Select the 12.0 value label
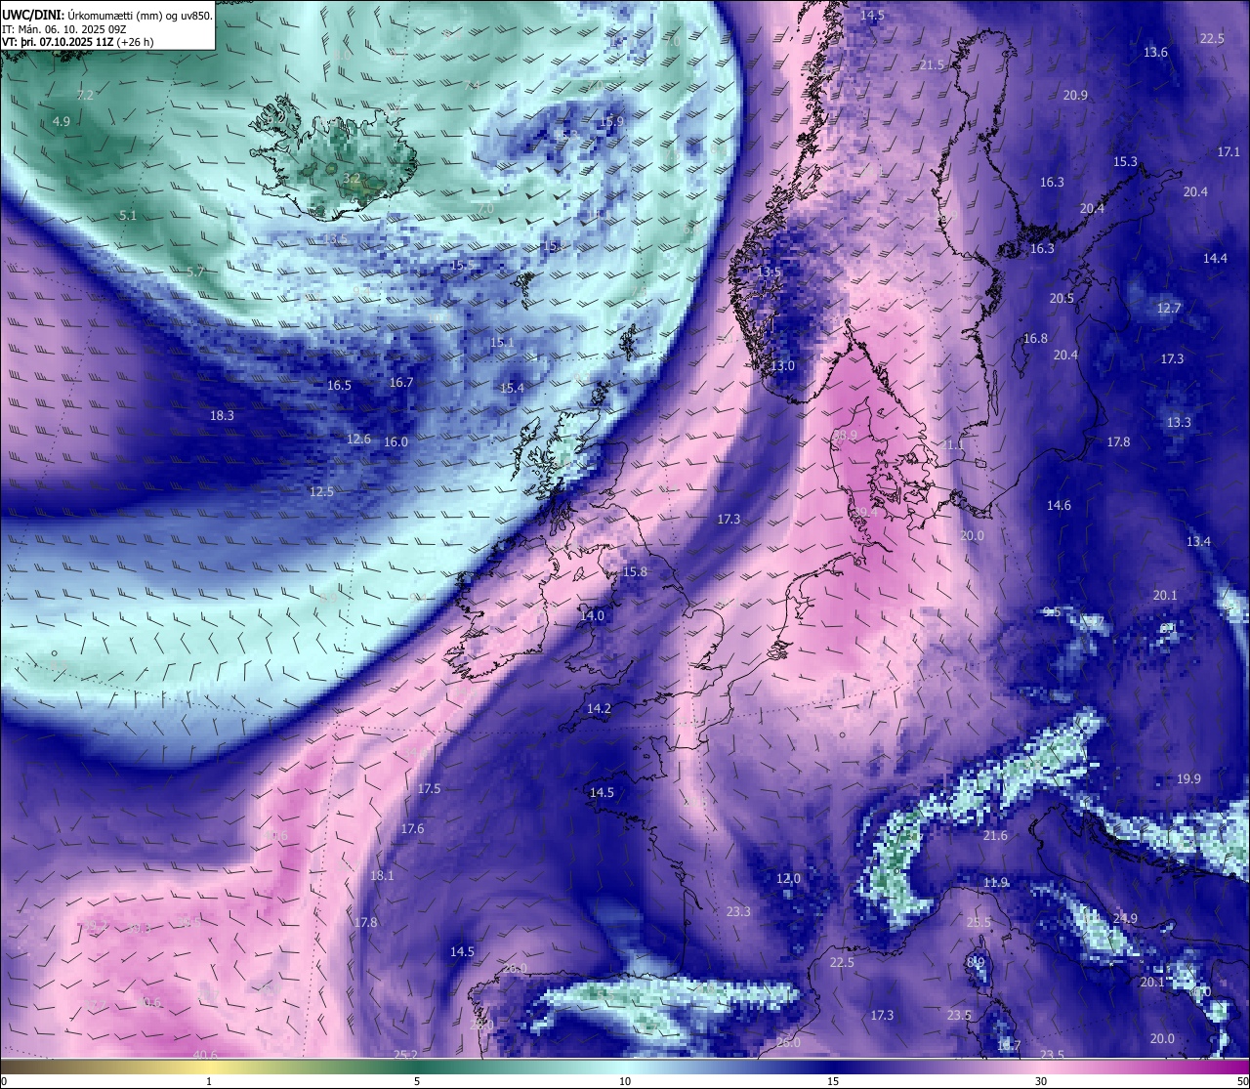Image resolution: width=1250 pixels, height=1089 pixels. click(x=788, y=878)
